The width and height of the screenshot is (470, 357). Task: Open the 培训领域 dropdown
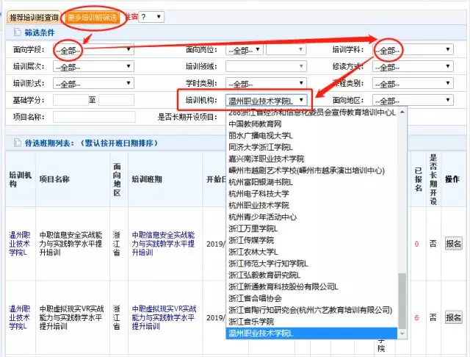(x=266, y=67)
